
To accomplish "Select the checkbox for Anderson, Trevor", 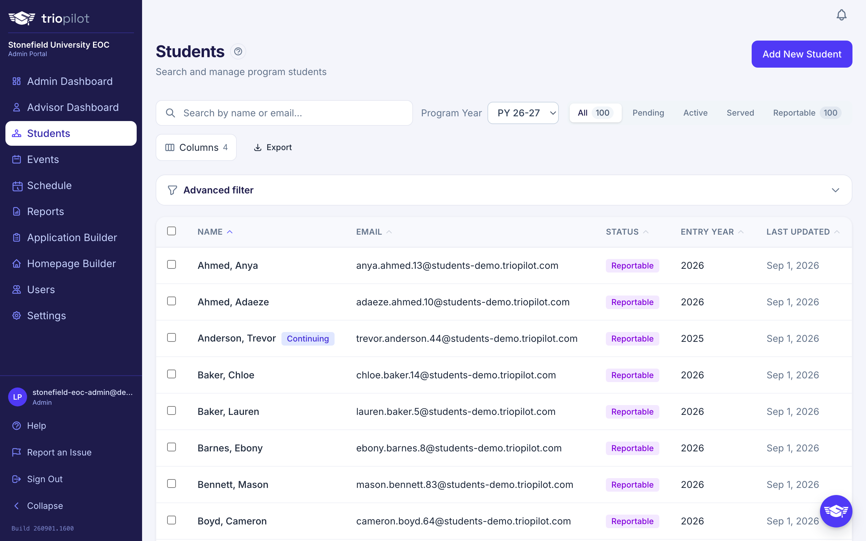I will pos(172,337).
